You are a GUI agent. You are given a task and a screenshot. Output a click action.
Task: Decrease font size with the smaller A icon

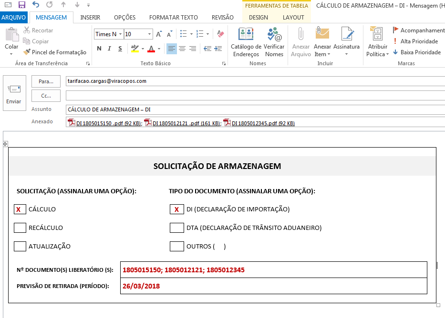(170, 34)
